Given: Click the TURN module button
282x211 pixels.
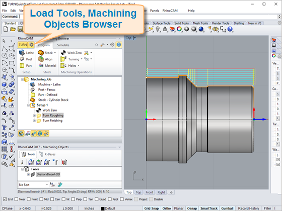Looking at the screenshot, I should (x=23, y=45).
